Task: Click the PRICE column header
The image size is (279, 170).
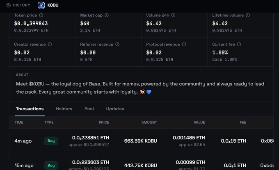Action: [x=104, y=122]
